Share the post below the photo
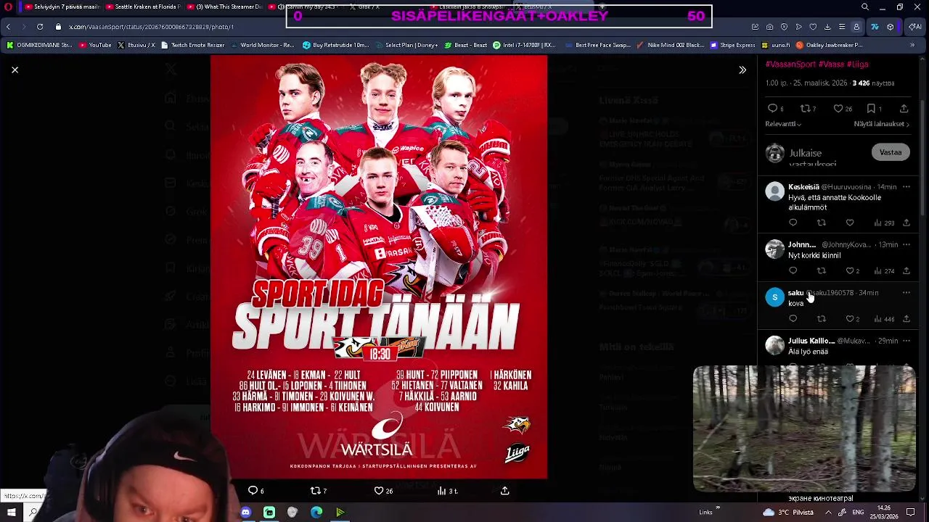929x522 pixels. click(505, 491)
